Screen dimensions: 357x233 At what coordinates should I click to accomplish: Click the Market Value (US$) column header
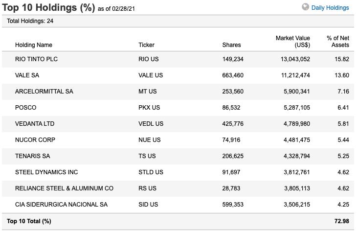293,42
